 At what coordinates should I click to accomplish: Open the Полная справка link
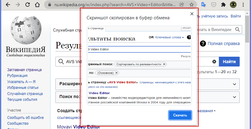(x=224, y=44)
